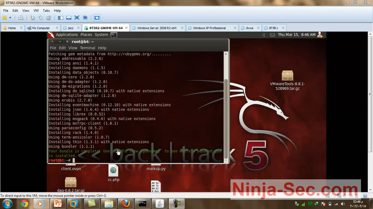The image size is (373, 209).
Task: Open the command prompt taskbar icon
Action: 142,204
